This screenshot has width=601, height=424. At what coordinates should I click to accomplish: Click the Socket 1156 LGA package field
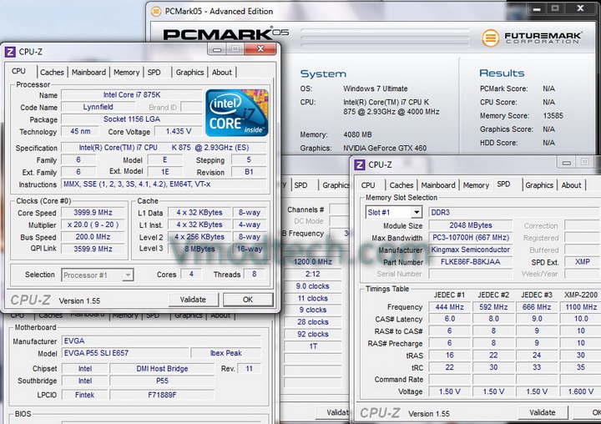coord(132,119)
